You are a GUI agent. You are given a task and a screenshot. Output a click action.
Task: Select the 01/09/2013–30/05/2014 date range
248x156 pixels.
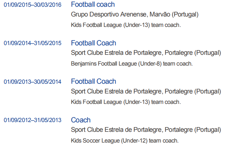(x=33, y=82)
